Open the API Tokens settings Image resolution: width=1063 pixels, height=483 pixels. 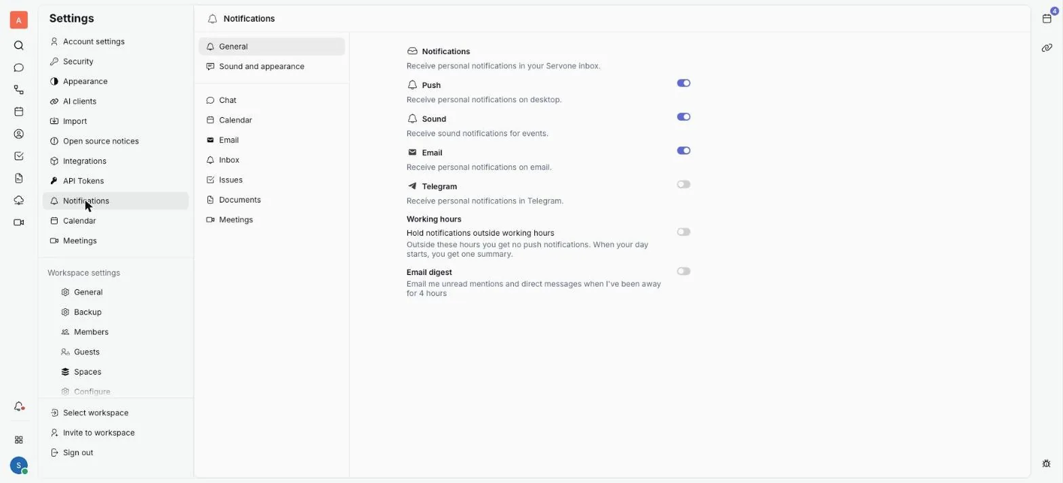coord(115,181)
